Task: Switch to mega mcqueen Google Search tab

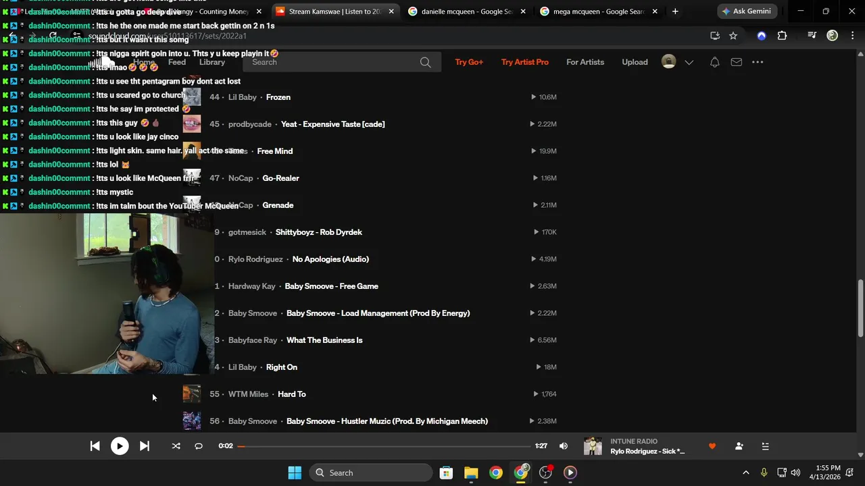Action: (599, 11)
